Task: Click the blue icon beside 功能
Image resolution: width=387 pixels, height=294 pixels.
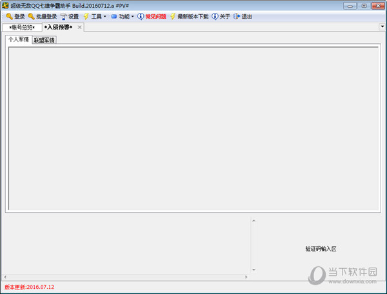Action: pyautogui.click(x=114, y=17)
